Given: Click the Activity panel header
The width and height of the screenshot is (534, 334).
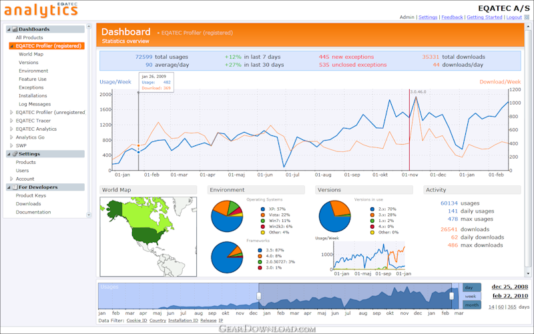Looking at the screenshot, I should click(x=472, y=190).
